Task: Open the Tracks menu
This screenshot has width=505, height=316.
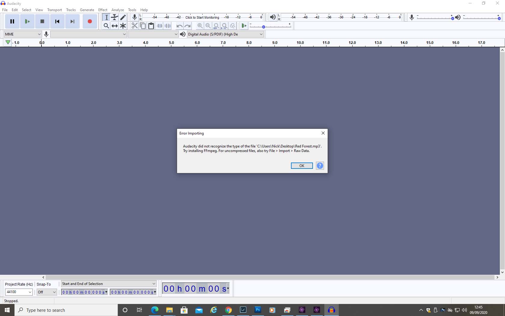Action: point(71,10)
